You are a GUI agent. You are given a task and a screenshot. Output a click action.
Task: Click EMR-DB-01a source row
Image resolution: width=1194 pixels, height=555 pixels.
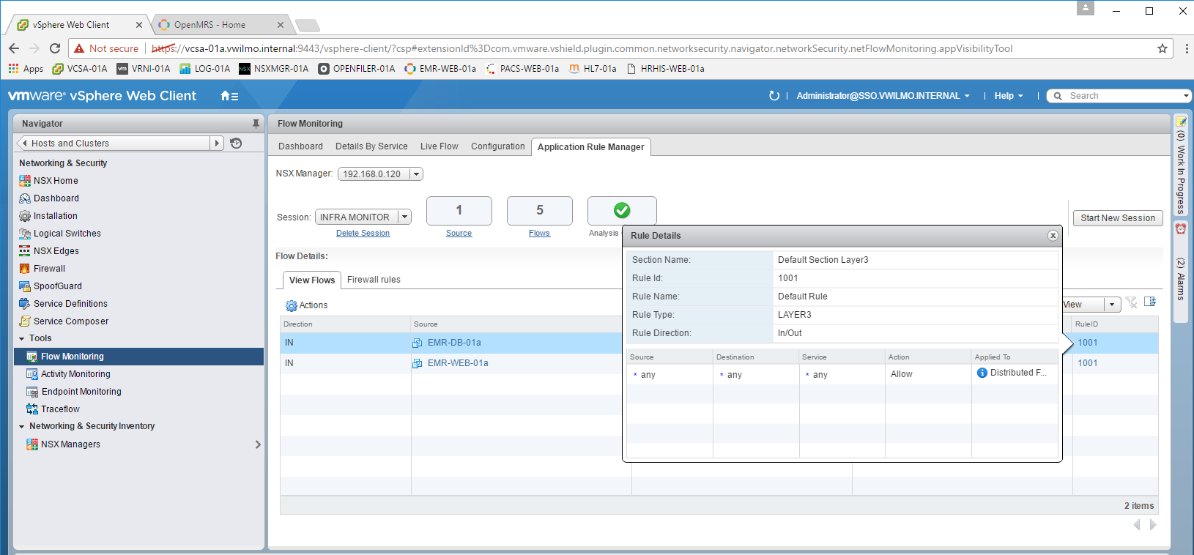454,343
